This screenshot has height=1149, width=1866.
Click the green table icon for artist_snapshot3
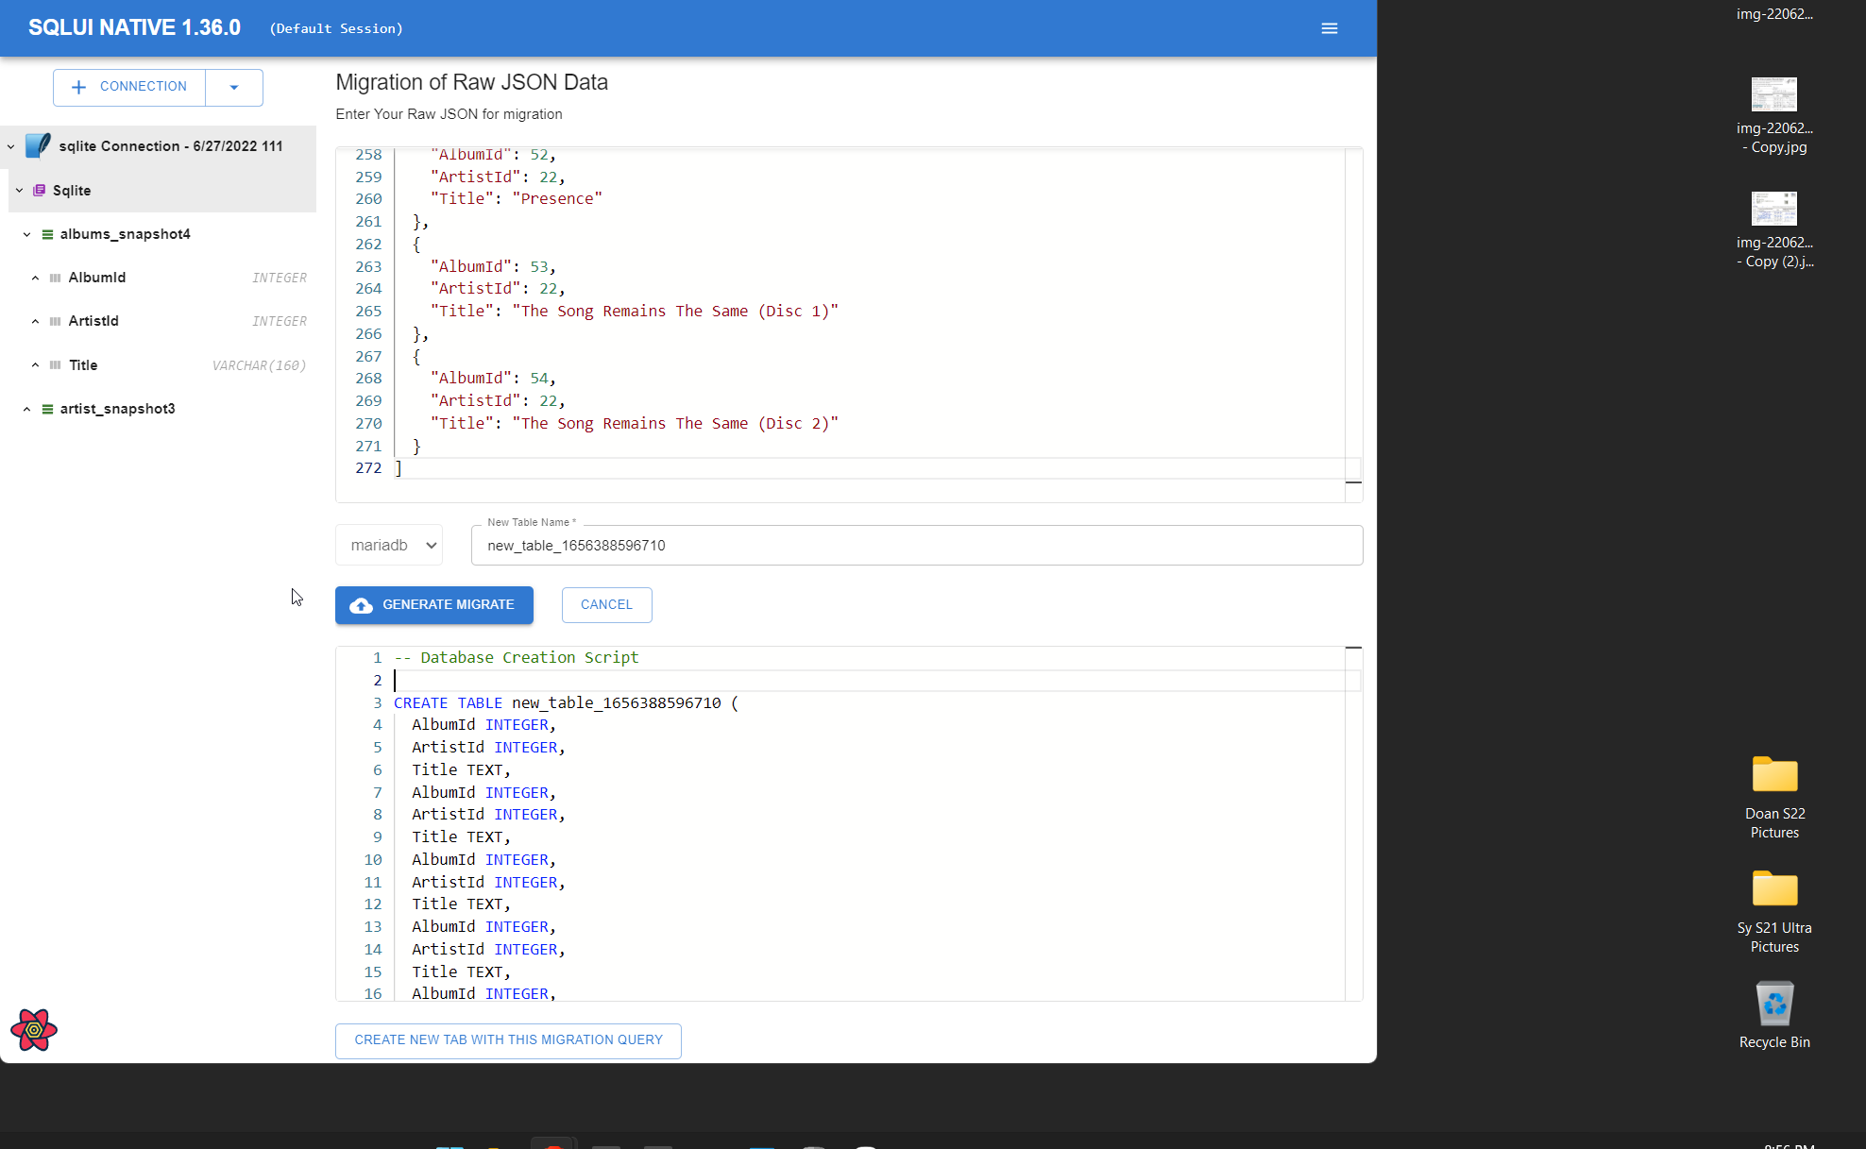tap(47, 409)
